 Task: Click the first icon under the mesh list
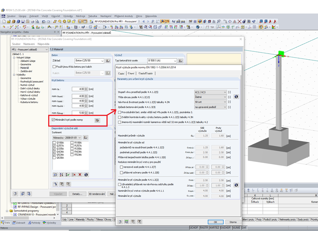tap(55, 175)
